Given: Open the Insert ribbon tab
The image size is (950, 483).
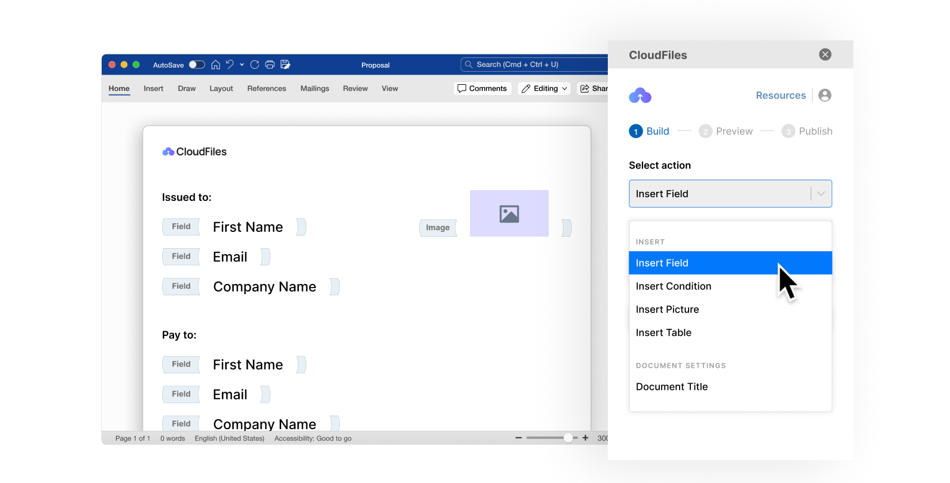Looking at the screenshot, I should click(x=153, y=88).
